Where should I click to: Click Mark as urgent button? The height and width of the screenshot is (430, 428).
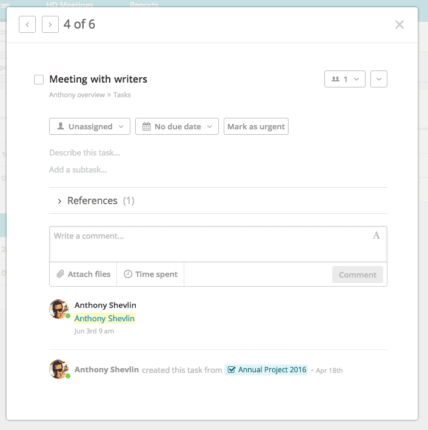256,126
